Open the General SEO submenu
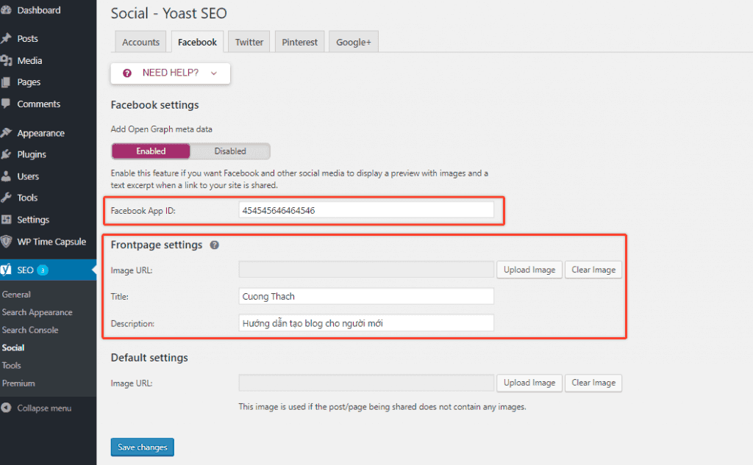The image size is (753, 465). point(16,295)
